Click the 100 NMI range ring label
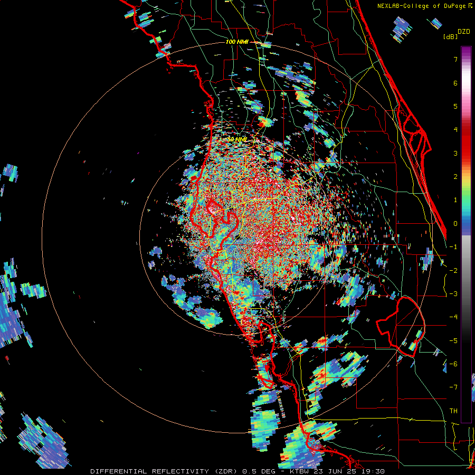This screenshot has height=475, width=475. pos(237,42)
